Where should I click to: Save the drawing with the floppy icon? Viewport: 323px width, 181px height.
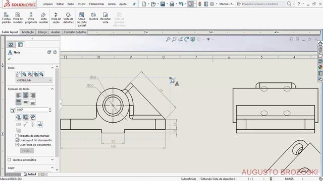tap(163, 4)
